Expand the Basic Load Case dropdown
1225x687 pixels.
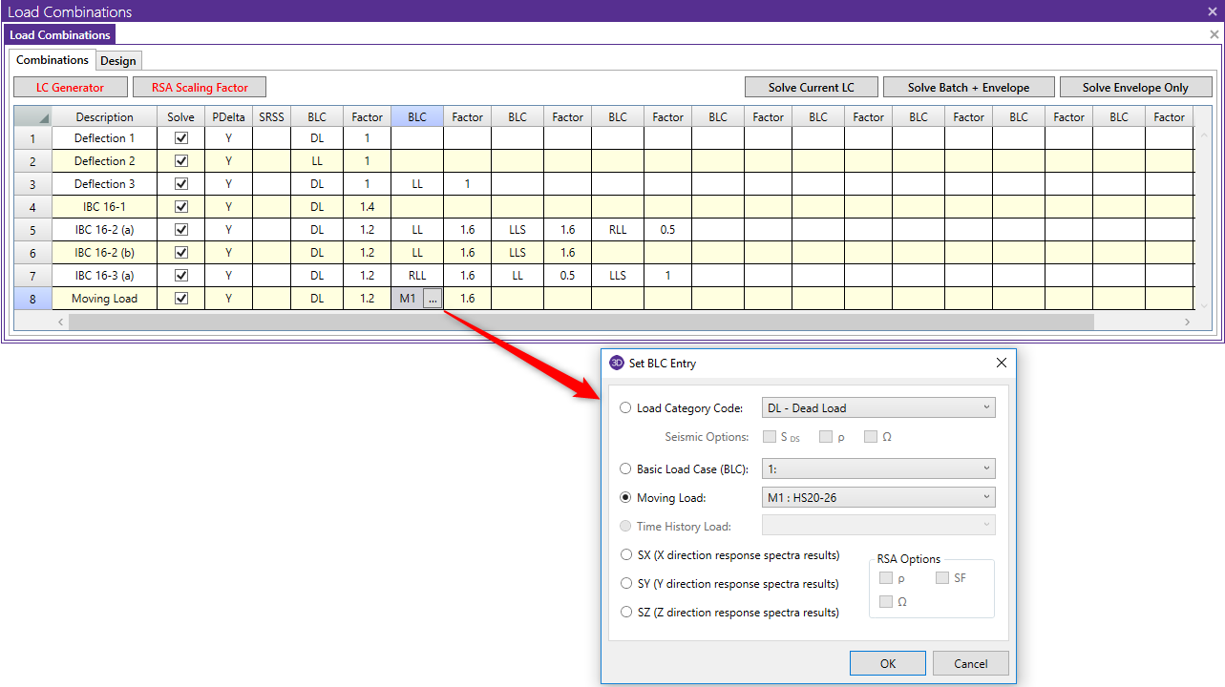point(878,468)
